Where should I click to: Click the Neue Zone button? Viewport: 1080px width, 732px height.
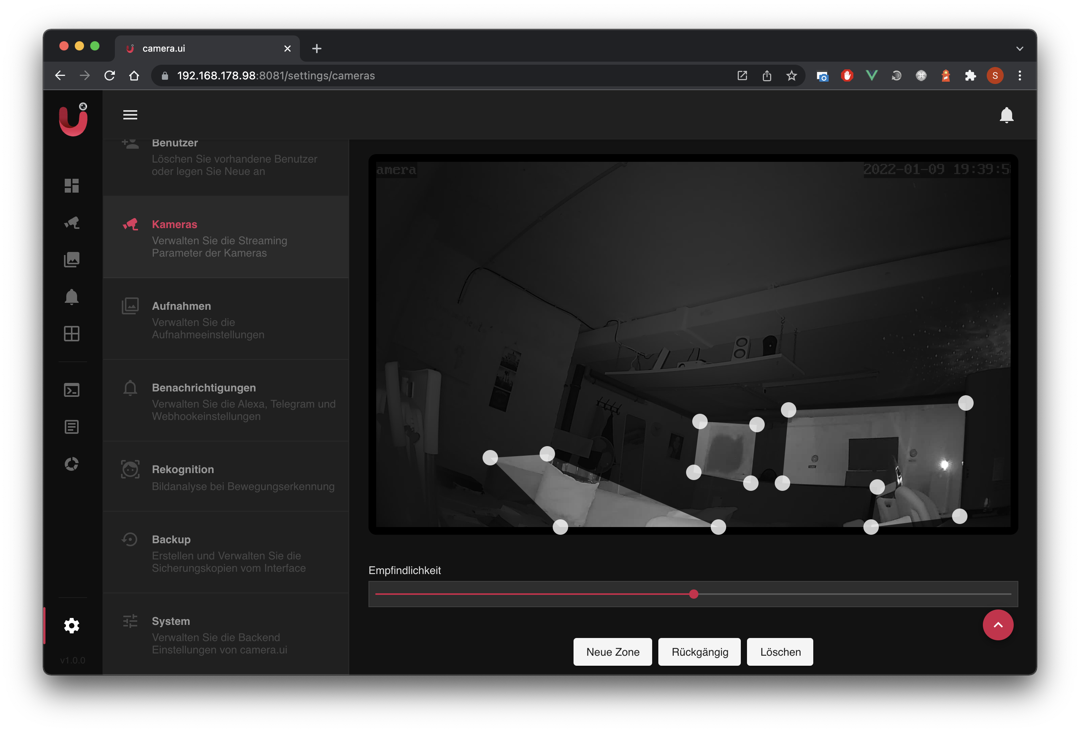pyautogui.click(x=612, y=651)
